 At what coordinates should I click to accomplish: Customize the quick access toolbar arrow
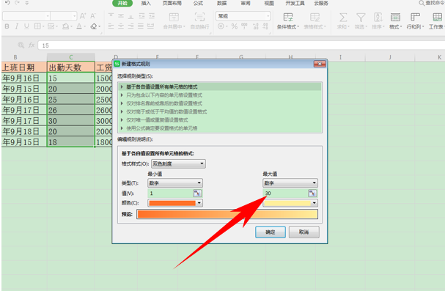coord(26,3)
